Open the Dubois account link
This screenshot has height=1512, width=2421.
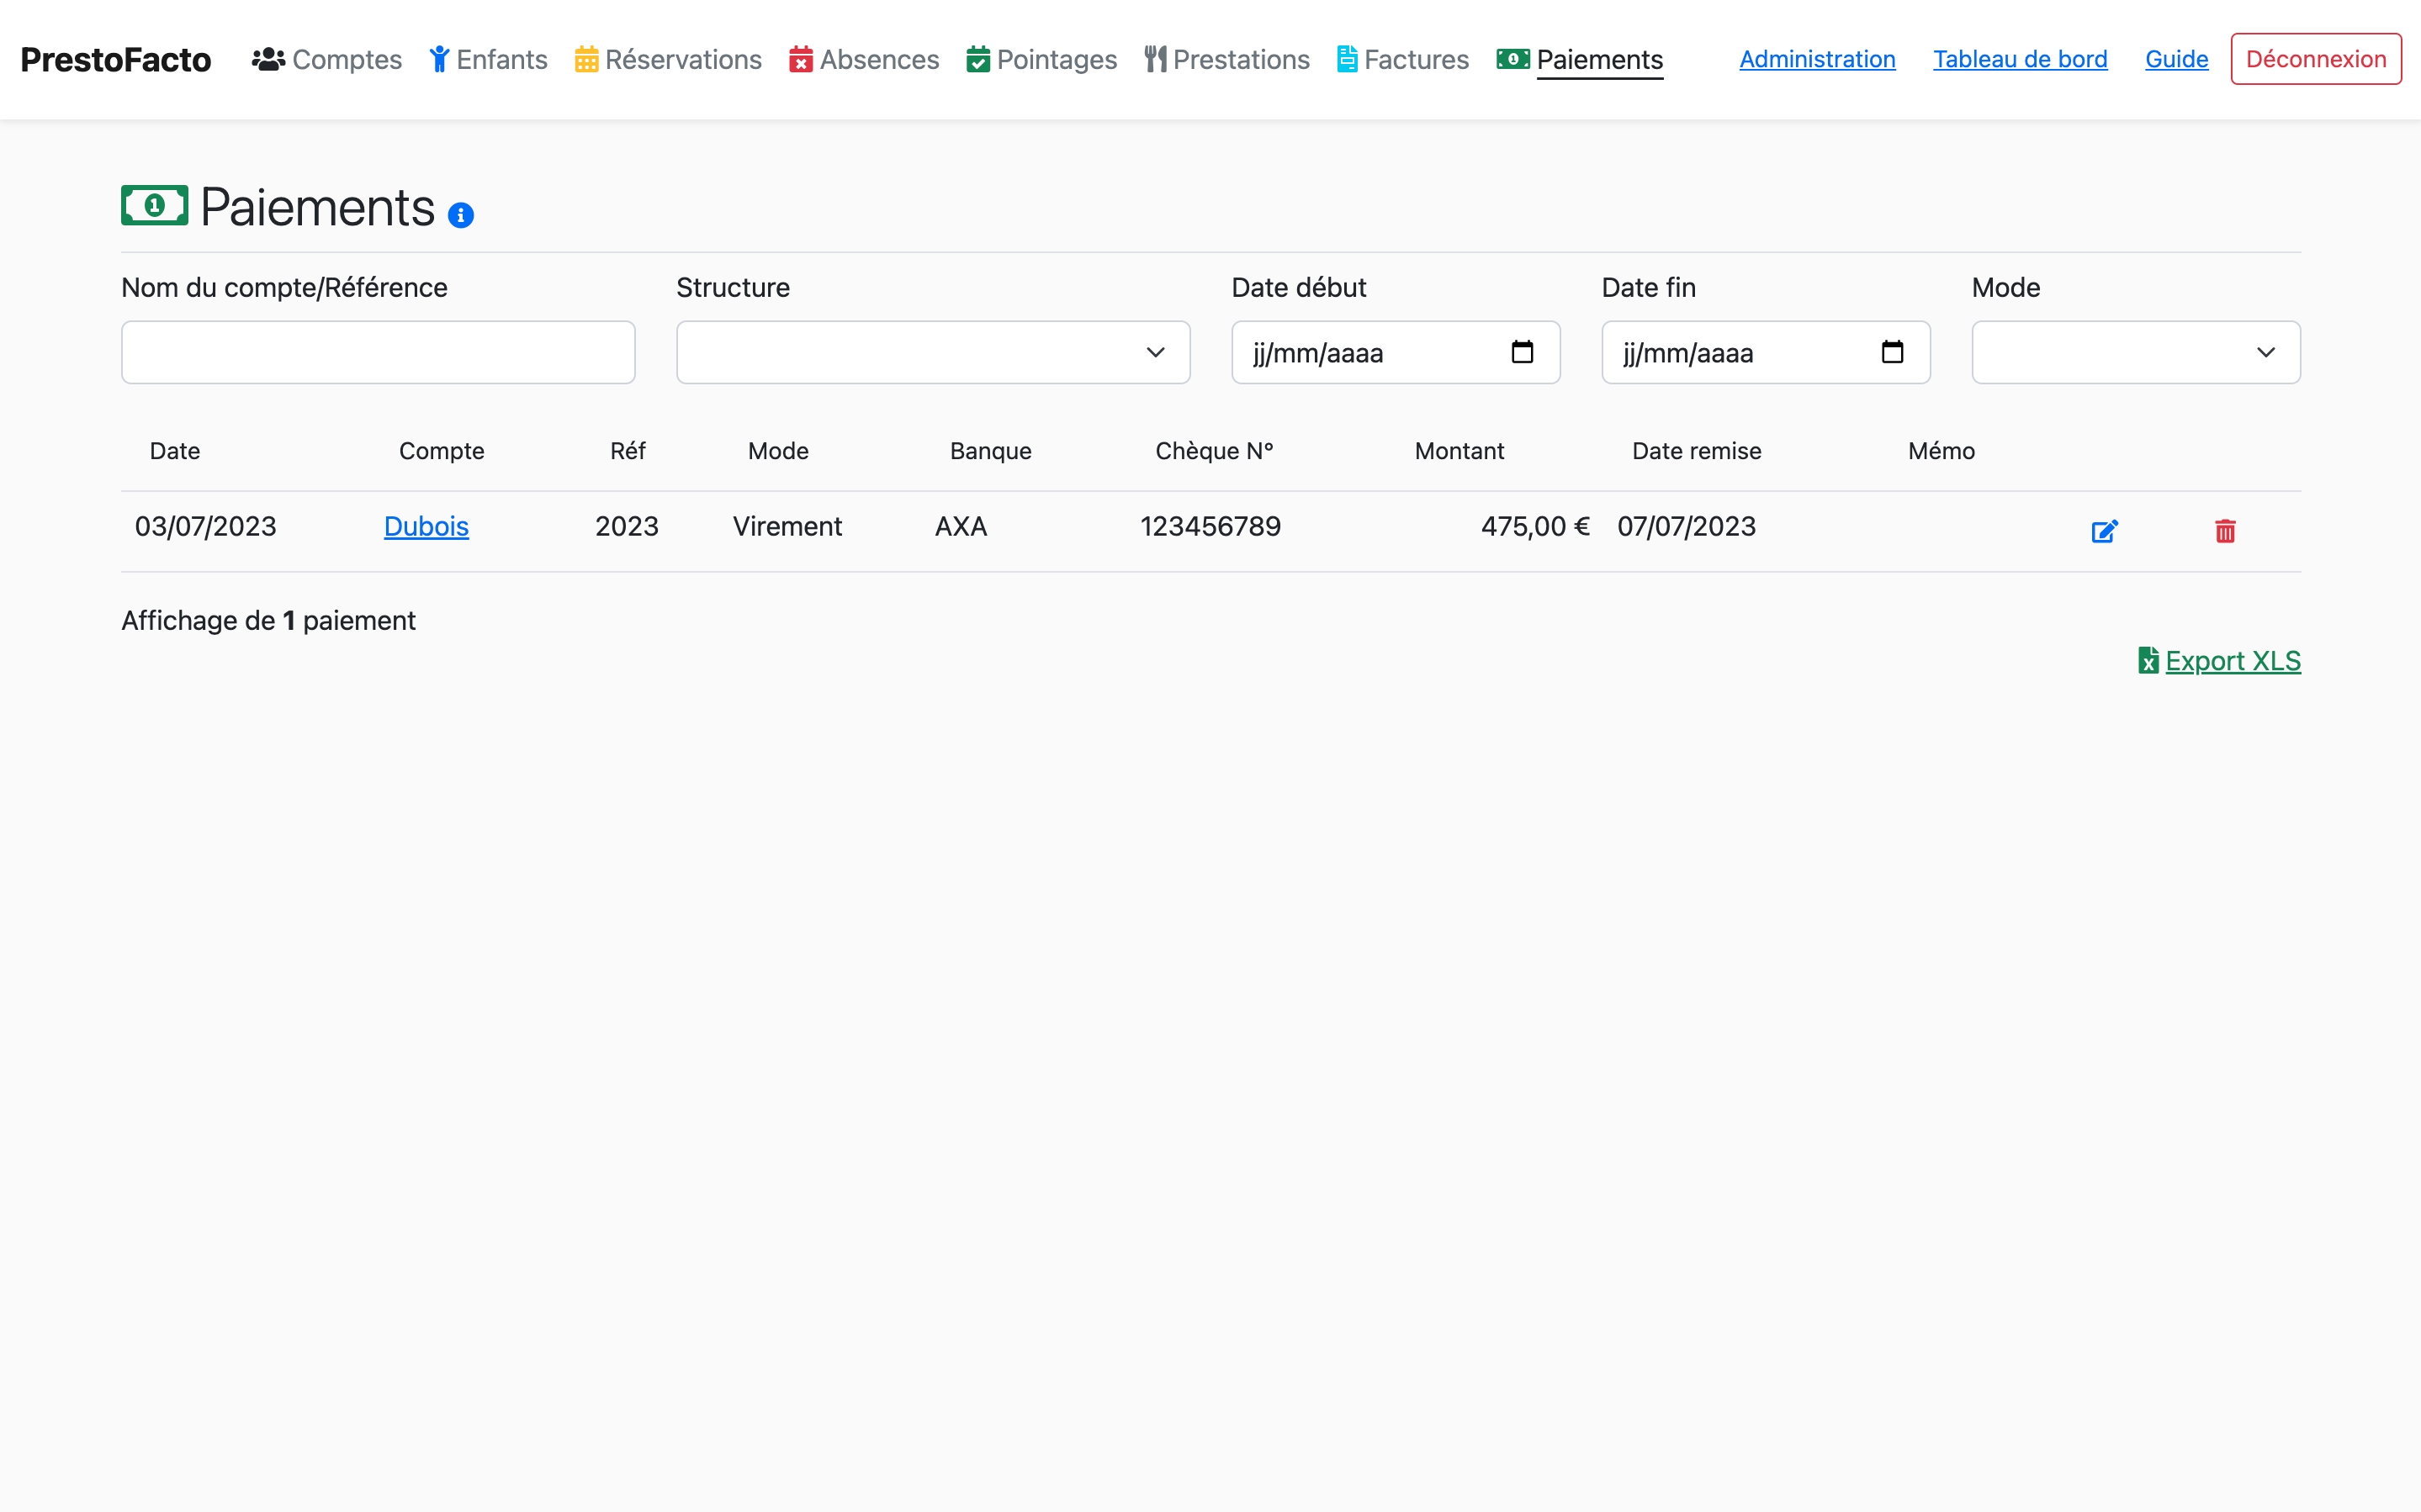click(x=426, y=526)
